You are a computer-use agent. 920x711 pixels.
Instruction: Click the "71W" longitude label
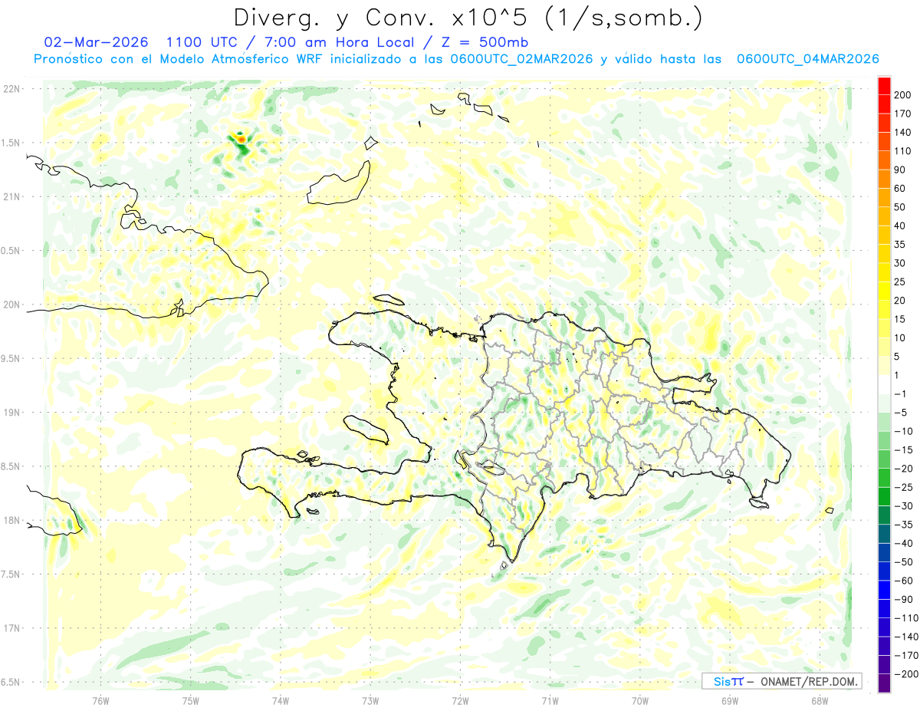(x=550, y=700)
